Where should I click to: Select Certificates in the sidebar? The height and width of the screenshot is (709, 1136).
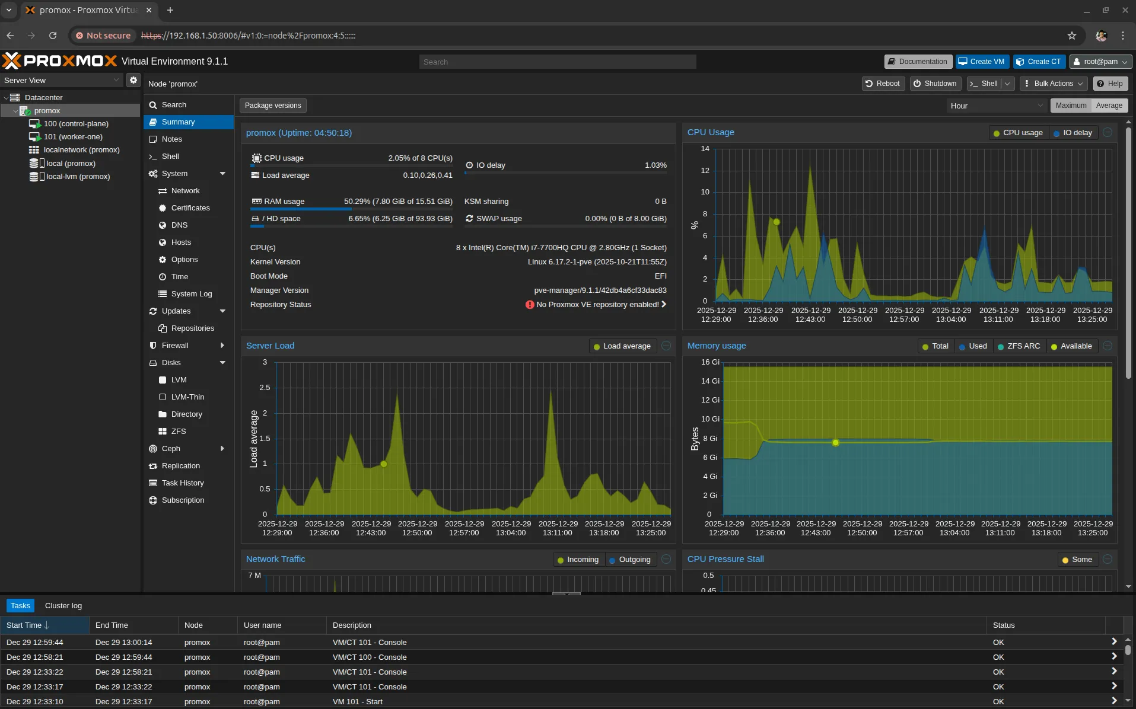click(x=190, y=207)
